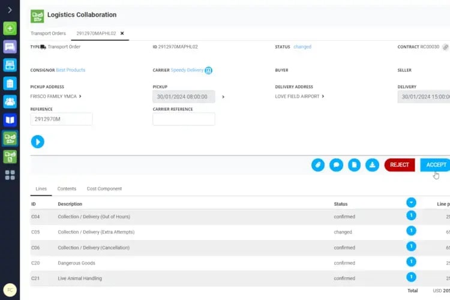Open the app grid sidebar icon
450x300 pixels.
pos(10,175)
